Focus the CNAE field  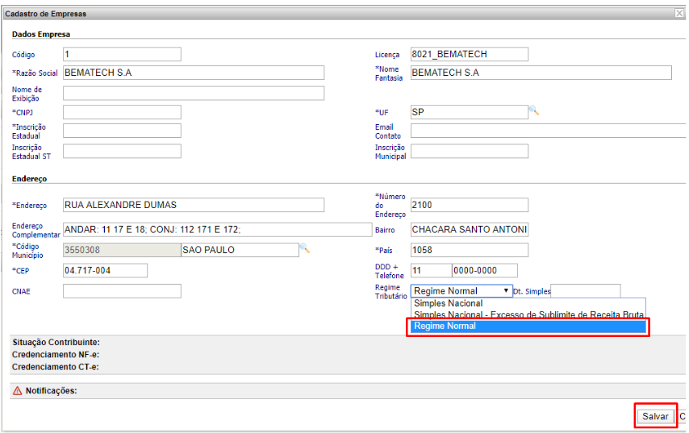click(122, 291)
